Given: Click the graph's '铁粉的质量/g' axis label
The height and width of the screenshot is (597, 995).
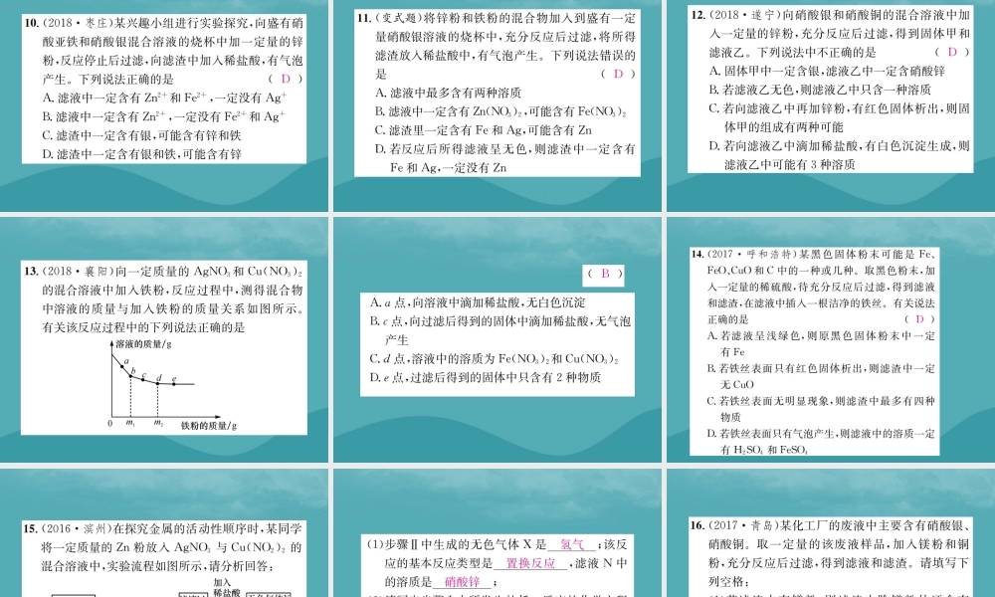Looking at the screenshot, I should (x=209, y=426).
